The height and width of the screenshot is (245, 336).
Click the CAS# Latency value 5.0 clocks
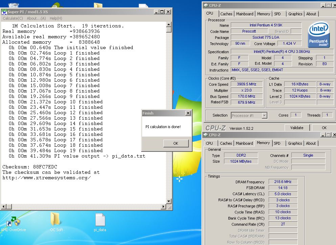(x=283, y=194)
